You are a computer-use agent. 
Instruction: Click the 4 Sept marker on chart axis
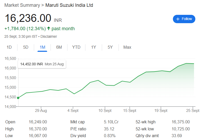coord(73,110)
